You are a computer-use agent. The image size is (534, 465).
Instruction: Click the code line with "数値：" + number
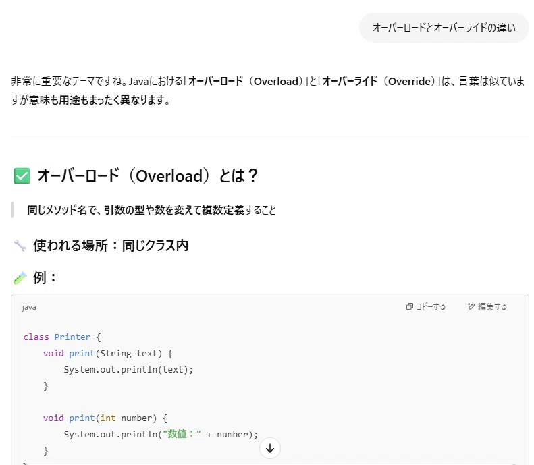161,434
